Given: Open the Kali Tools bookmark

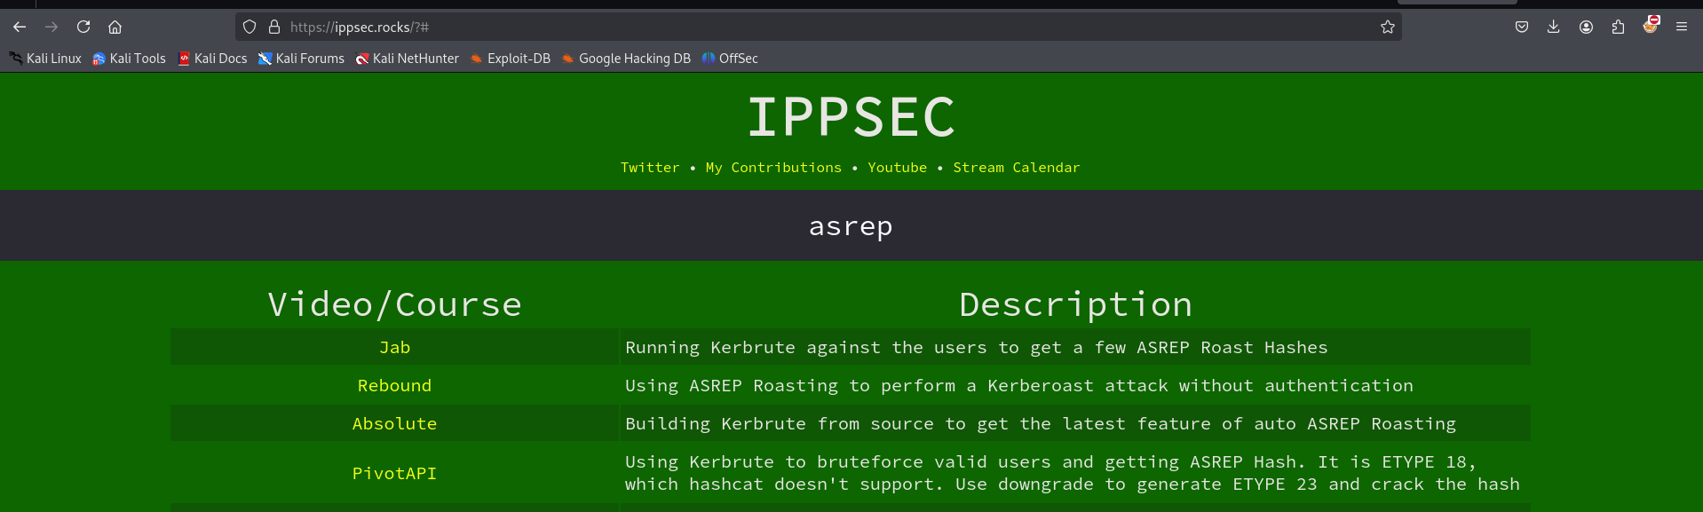Looking at the screenshot, I should point(130,59).
